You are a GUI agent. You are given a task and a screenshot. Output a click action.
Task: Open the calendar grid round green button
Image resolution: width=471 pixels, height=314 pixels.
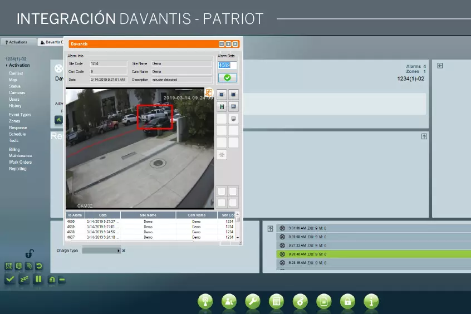[x=276, y=301]
